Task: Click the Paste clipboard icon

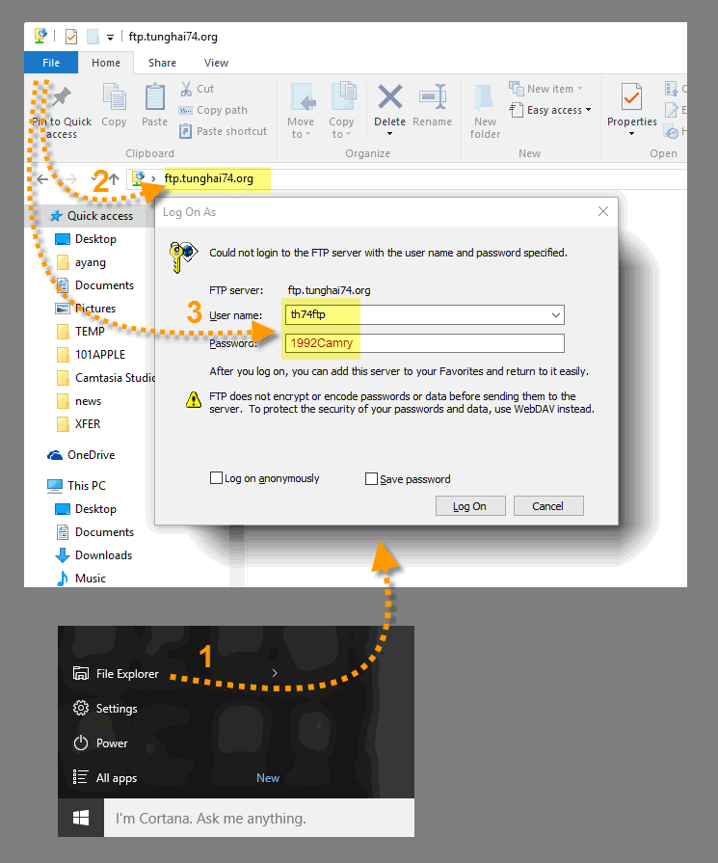Action: 154,96
